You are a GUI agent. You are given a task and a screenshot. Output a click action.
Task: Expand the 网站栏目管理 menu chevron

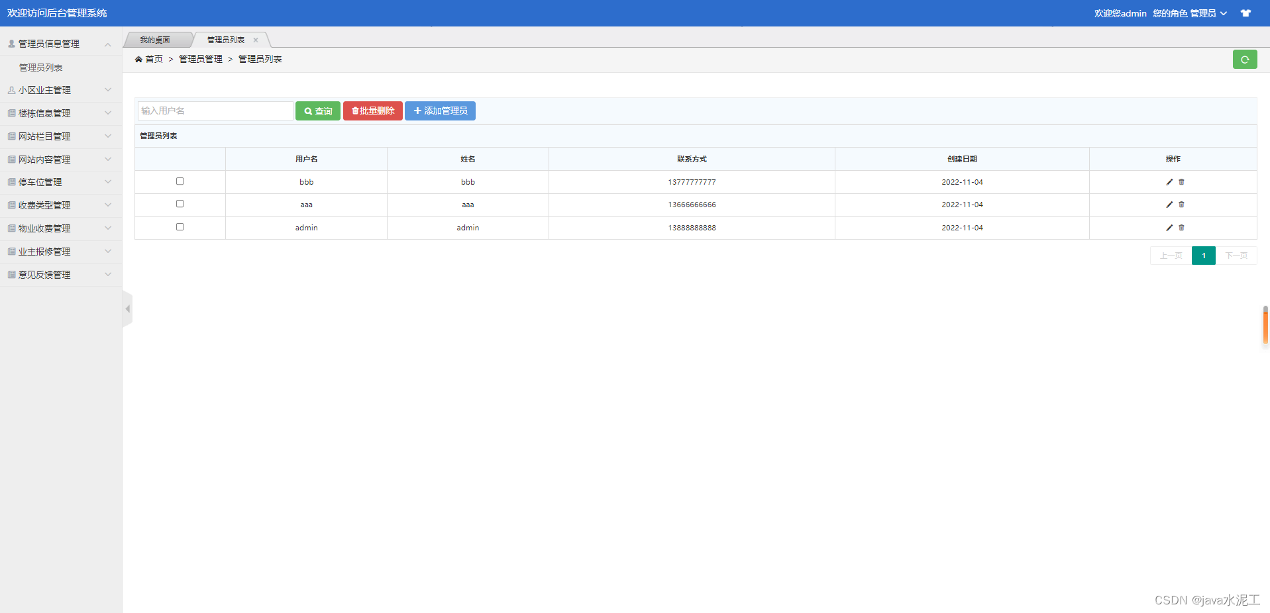point(108,136)
